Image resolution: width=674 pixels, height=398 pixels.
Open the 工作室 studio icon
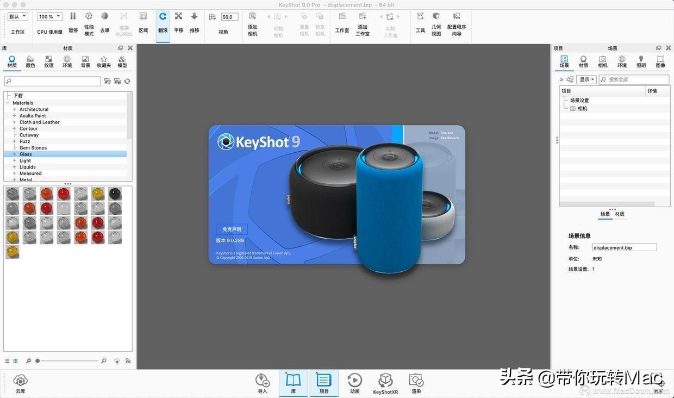point(342,16)
